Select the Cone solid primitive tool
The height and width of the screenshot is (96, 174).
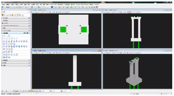coord(14,41)
